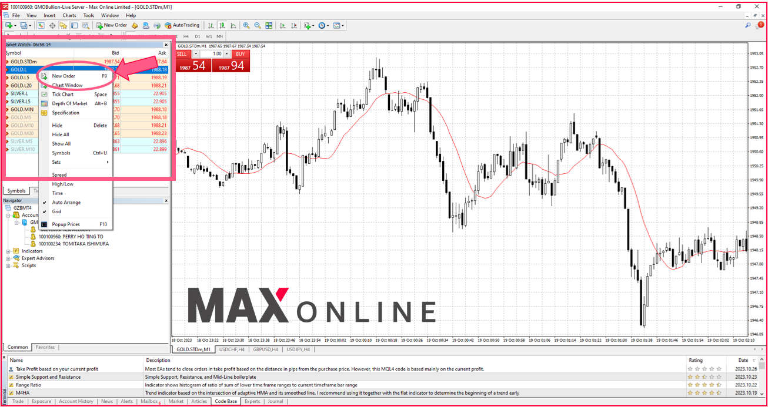The width and height of the screenshot is (768, 407).
Task: Open the Indicators list toolbar icon
Action: pyautogui.click(x=307, y=25)
